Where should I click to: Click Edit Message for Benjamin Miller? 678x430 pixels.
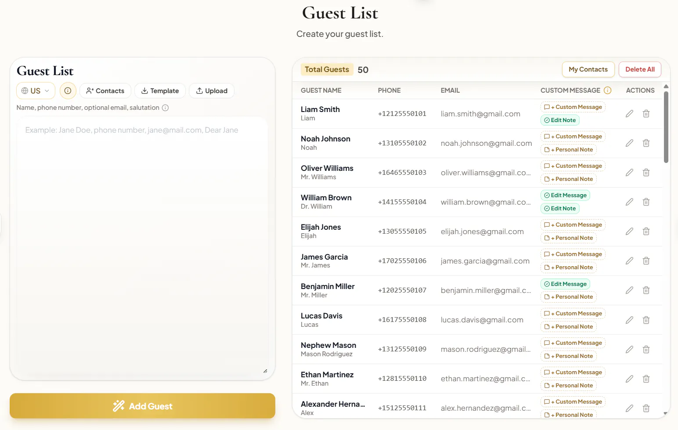(x=565, y=284)
